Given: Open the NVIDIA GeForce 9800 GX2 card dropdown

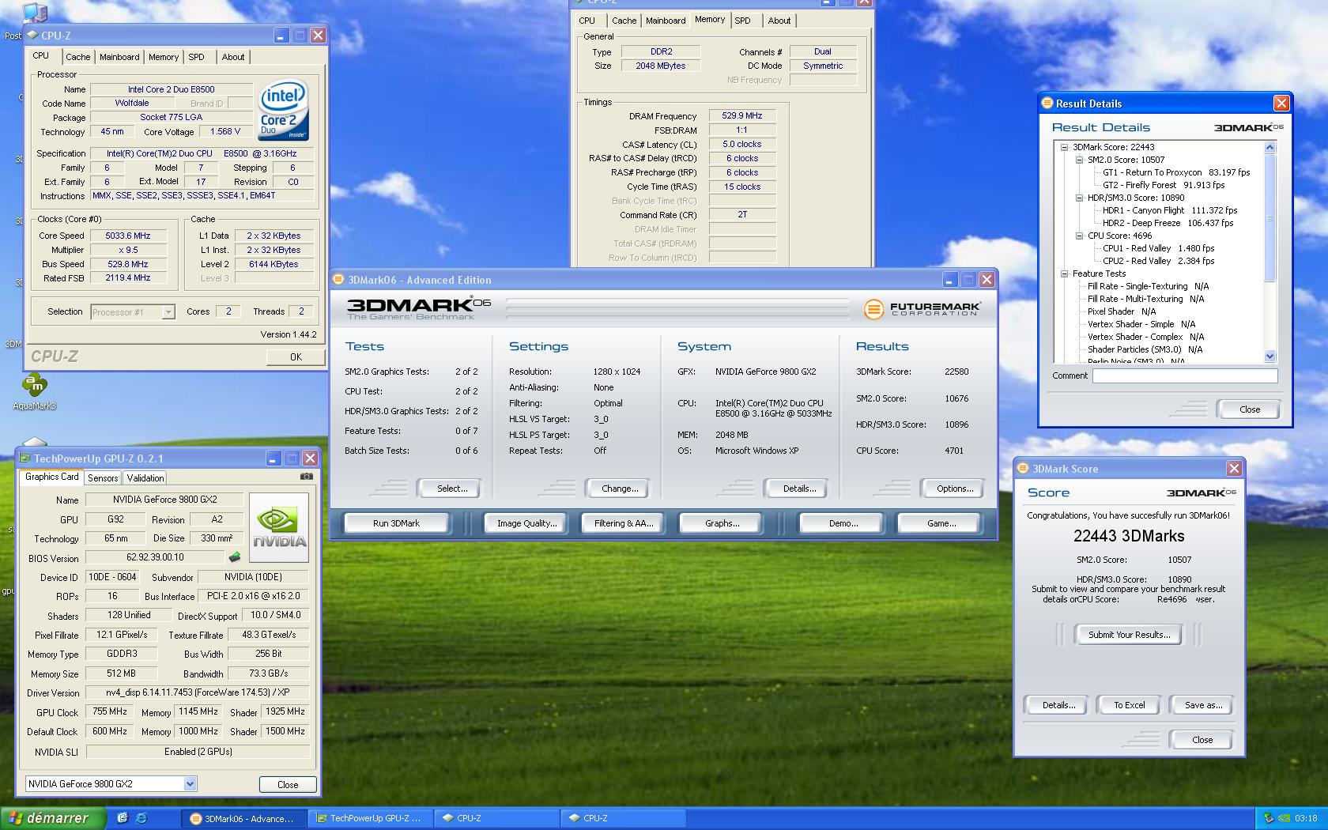Looking at the screenshot, I should [x=190, y=783].
